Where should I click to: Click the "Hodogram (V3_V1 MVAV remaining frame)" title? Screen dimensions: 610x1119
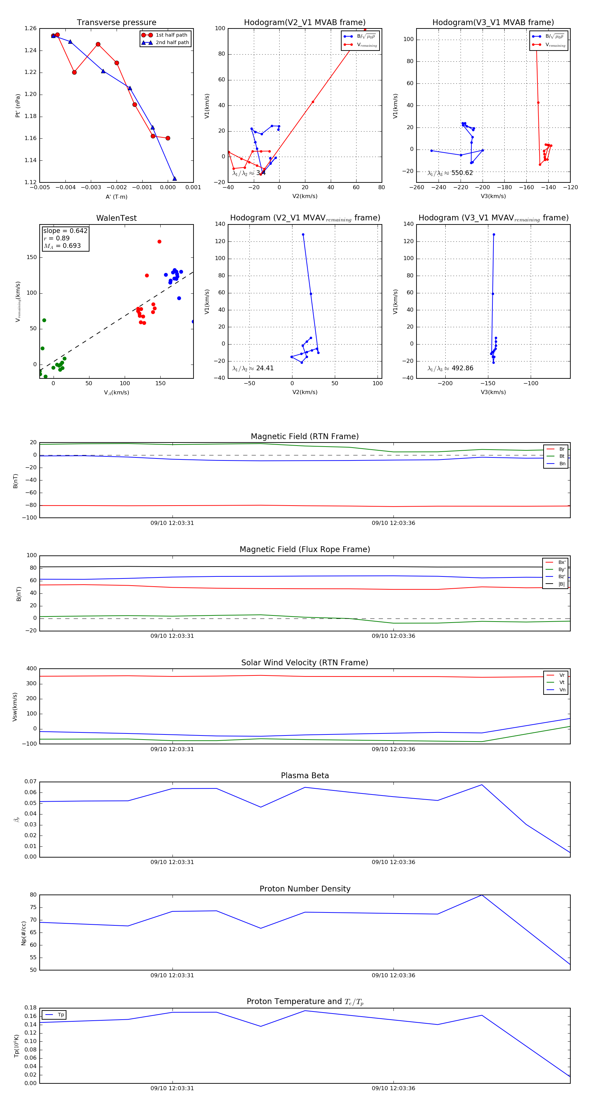coord(493,218)
